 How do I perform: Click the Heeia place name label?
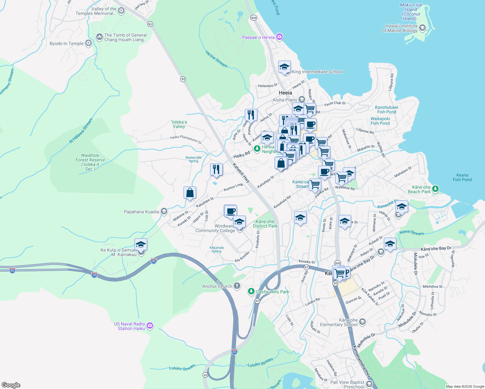pyautogui.click(x=285, y=93)
